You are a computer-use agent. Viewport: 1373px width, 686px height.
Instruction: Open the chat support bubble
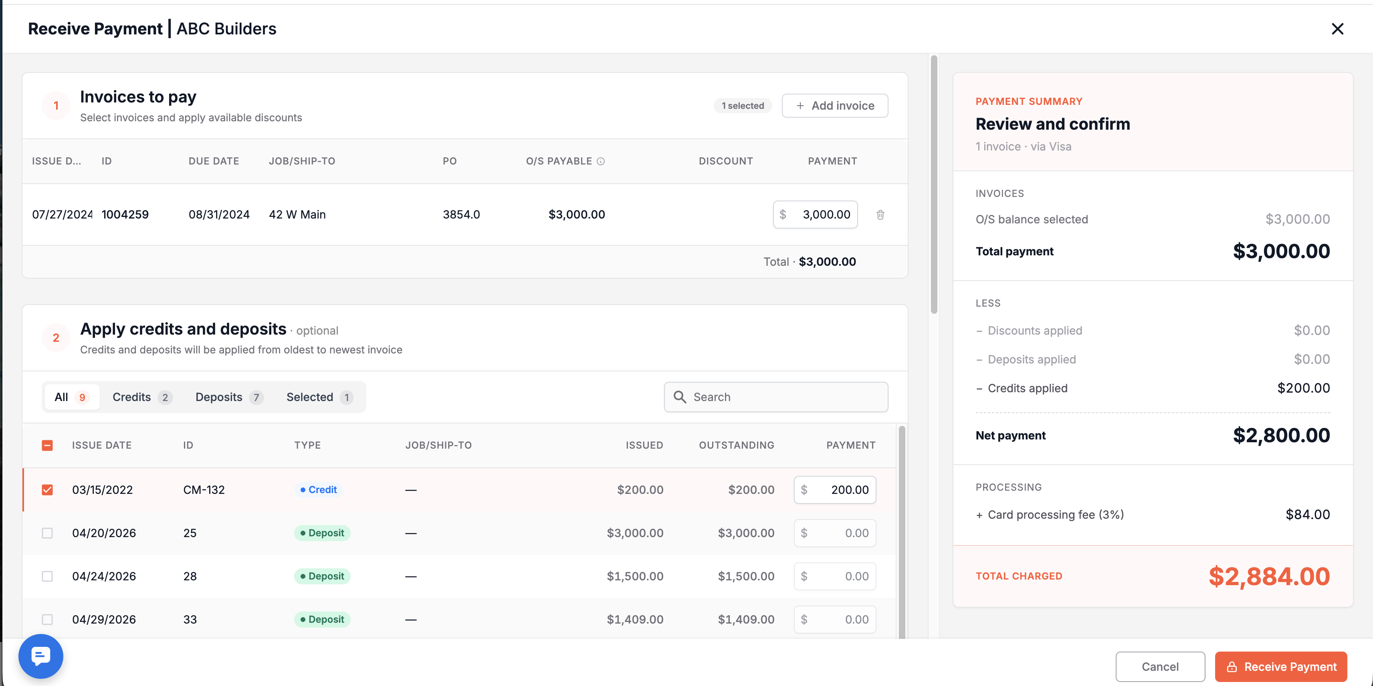coord(41,656)
